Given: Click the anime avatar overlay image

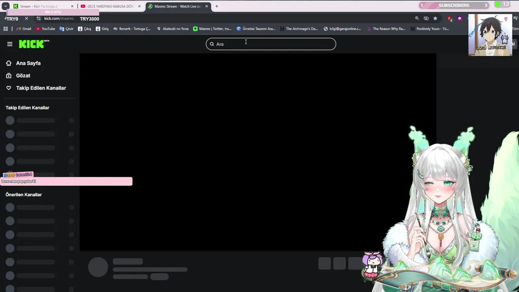Looking at the screenshot, I should [x=490, y=35].
